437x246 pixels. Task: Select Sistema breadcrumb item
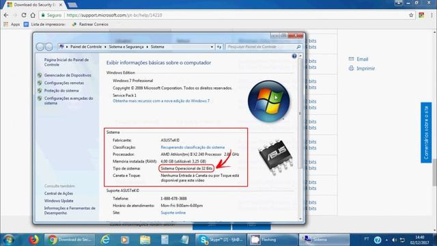pos(157,47)
